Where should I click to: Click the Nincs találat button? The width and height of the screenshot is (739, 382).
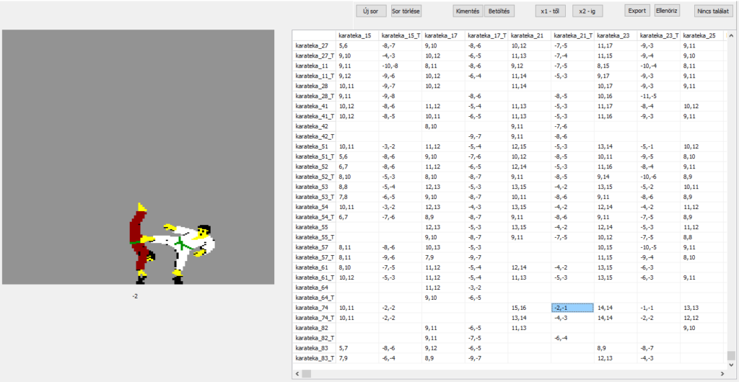[x=712, y=11]
